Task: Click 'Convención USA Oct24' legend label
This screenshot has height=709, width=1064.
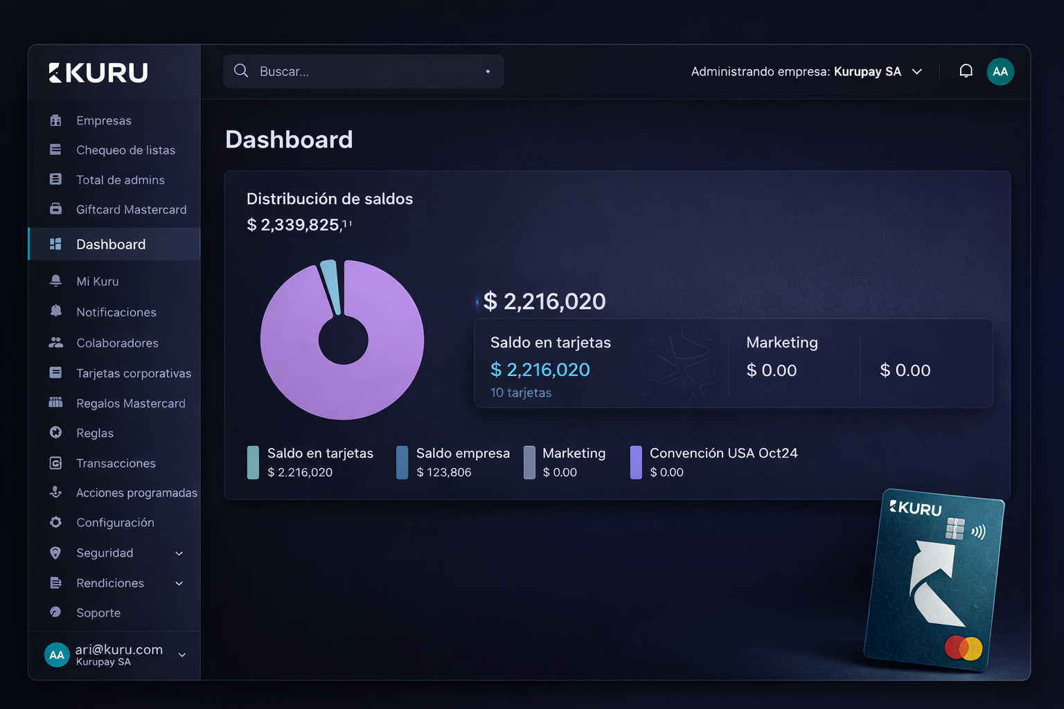Action: point(724,453)
